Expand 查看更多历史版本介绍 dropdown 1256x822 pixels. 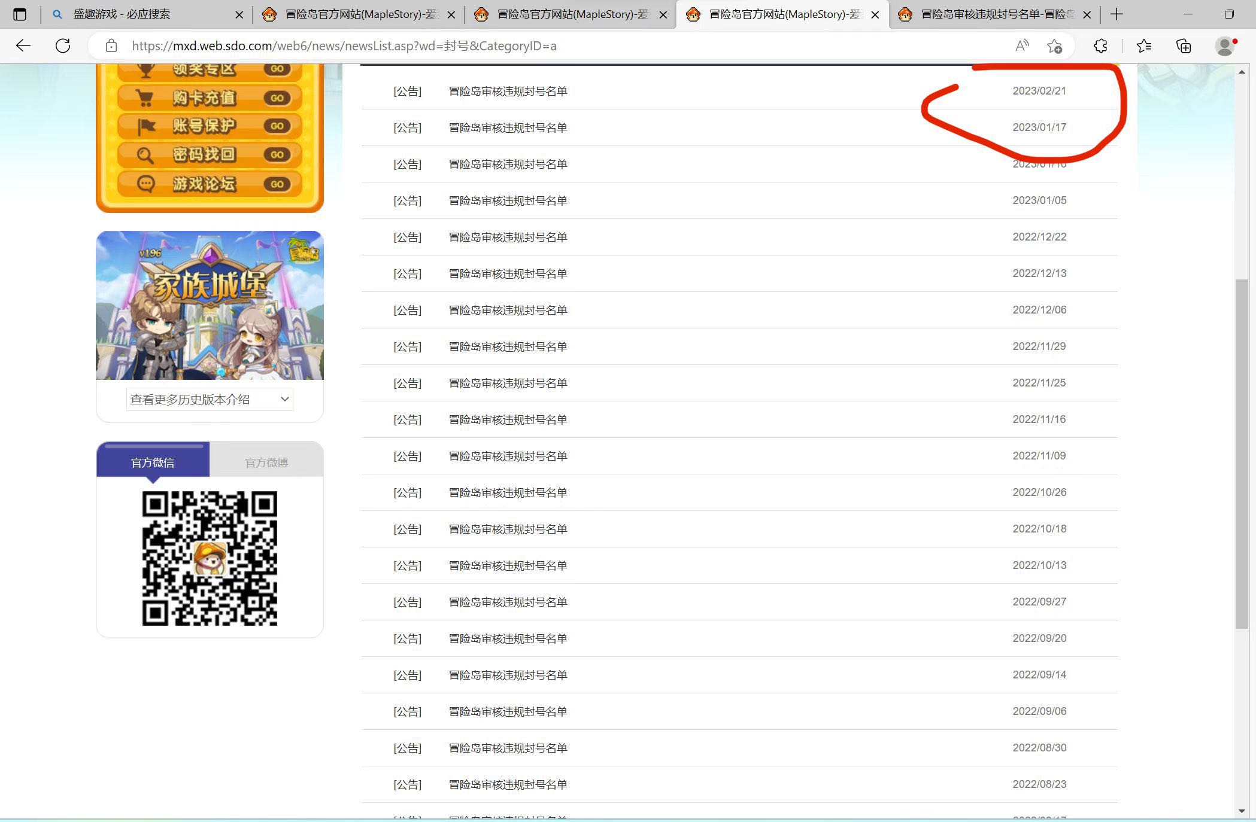[x=210, y=399]
